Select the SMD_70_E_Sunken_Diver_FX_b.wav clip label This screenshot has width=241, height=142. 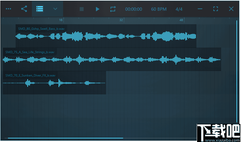[31, 75]
